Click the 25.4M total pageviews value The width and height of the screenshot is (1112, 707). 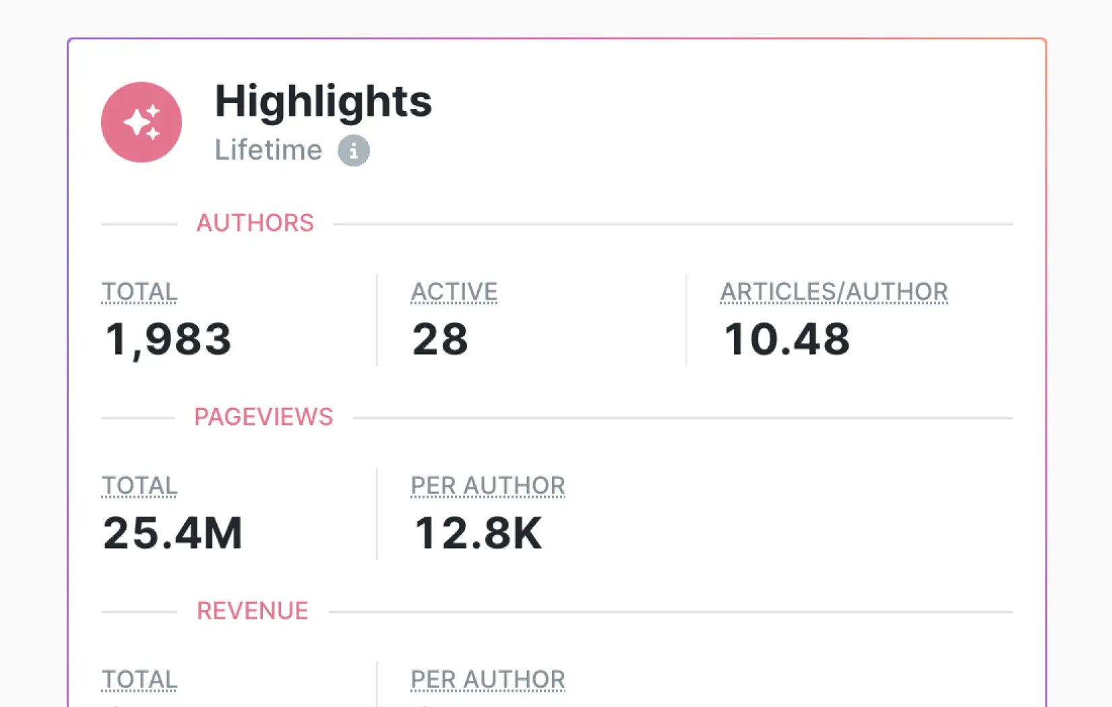[x=173, y=533]
